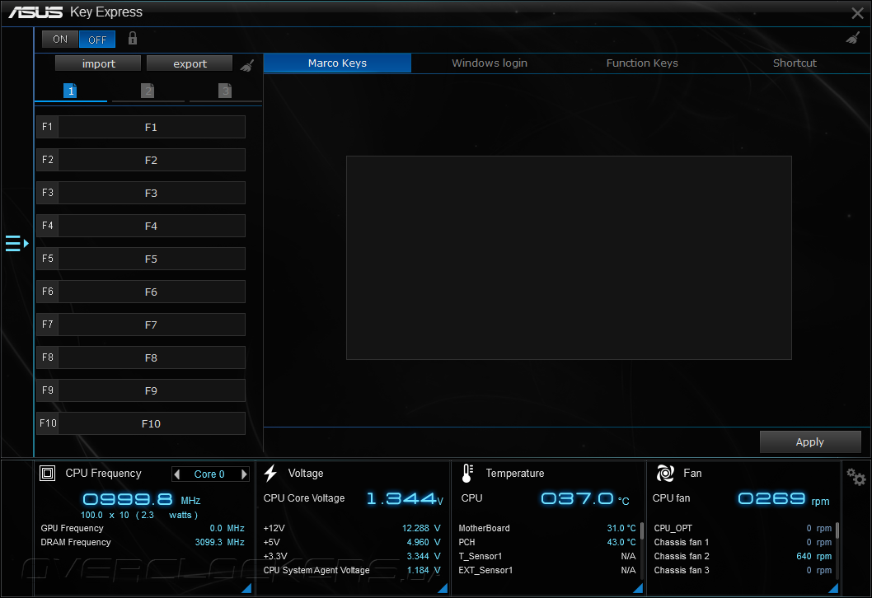Click the Voltage lightning bolt icon
872x598 pixels.
271,473
